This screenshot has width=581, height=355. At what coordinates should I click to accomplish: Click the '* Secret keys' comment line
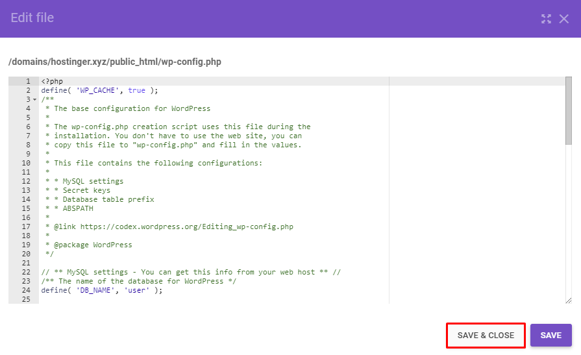pos(82,190)
